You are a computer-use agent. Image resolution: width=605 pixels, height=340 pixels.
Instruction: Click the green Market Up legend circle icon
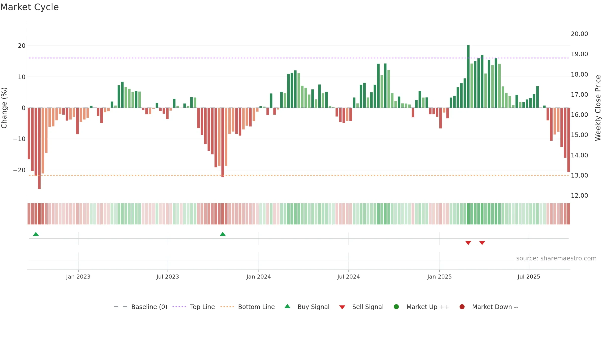click(396, 307)
